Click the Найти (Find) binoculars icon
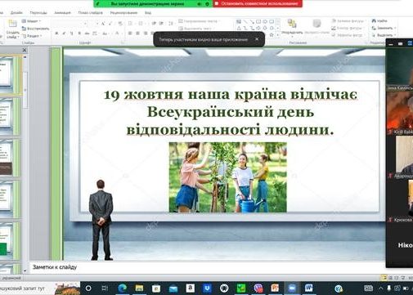The image size is (413, 295). (x=374, y=20)
